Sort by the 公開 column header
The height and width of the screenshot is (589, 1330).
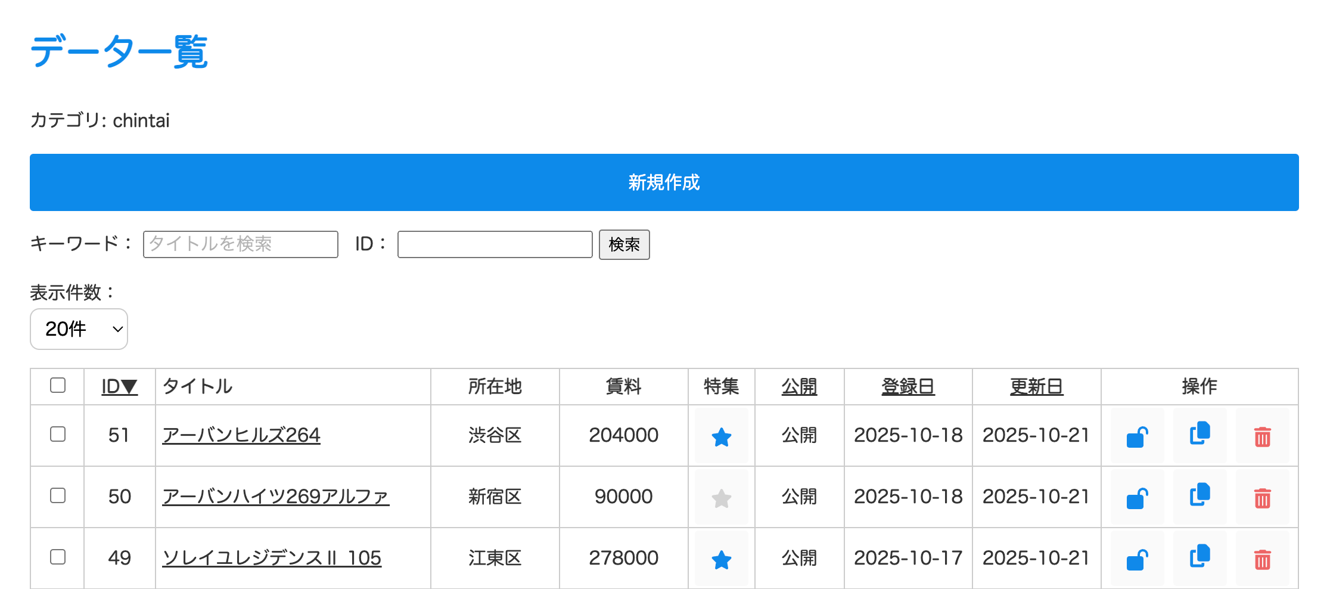tap(799, 386)
